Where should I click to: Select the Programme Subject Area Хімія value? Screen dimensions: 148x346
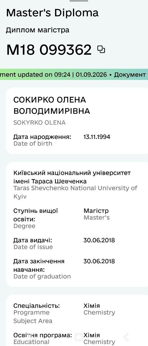[x=92, y=306]
